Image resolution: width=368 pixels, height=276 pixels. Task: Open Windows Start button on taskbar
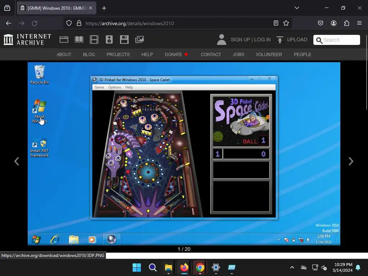point(137,267)
